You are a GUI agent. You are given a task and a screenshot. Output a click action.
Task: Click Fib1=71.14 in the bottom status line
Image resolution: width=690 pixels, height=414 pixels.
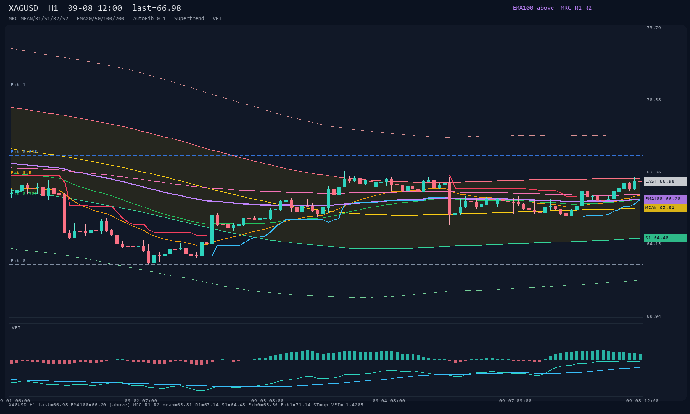296,405
